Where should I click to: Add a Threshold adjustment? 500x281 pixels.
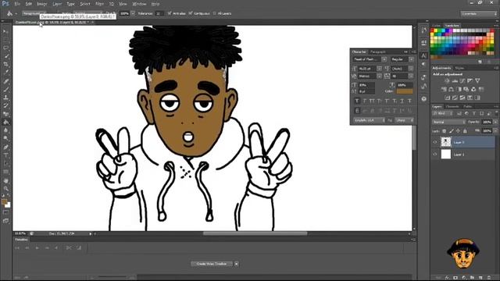coord(462,98)
